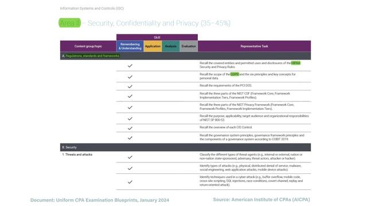Click the checkmark for NIST SP 800-53 row
Viewport: 367px width, 206px height.
[x=130, y=118]
